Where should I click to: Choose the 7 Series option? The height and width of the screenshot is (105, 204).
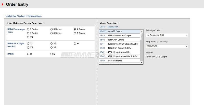(x=75, y=33)
